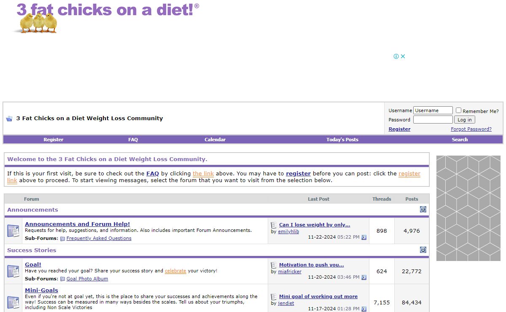506x312 pixels.
Task: Click the bold FAQ link in welcome message
Action: (153, 174)
